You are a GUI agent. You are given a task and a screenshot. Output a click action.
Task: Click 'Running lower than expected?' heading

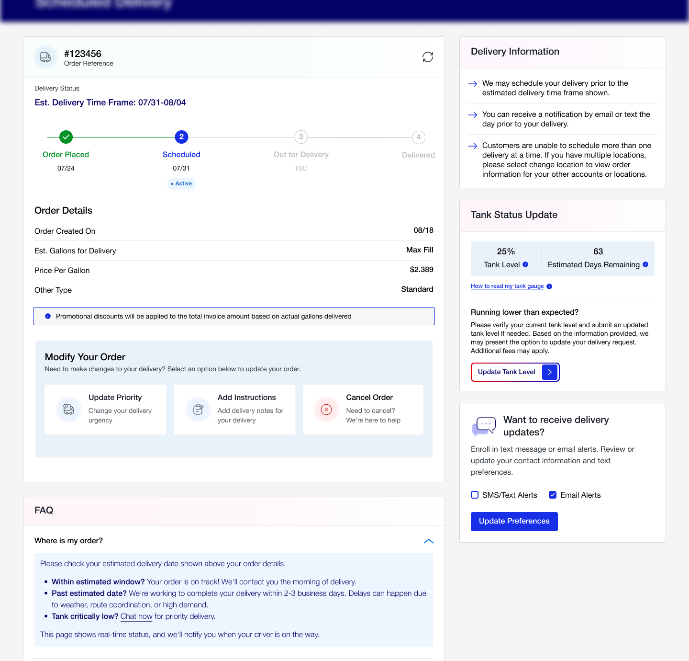pos(524,312)
